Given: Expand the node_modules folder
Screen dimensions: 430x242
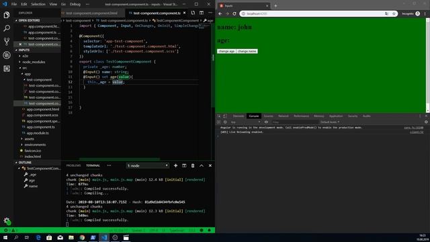Looking at the screenshot, I should 34,62.
